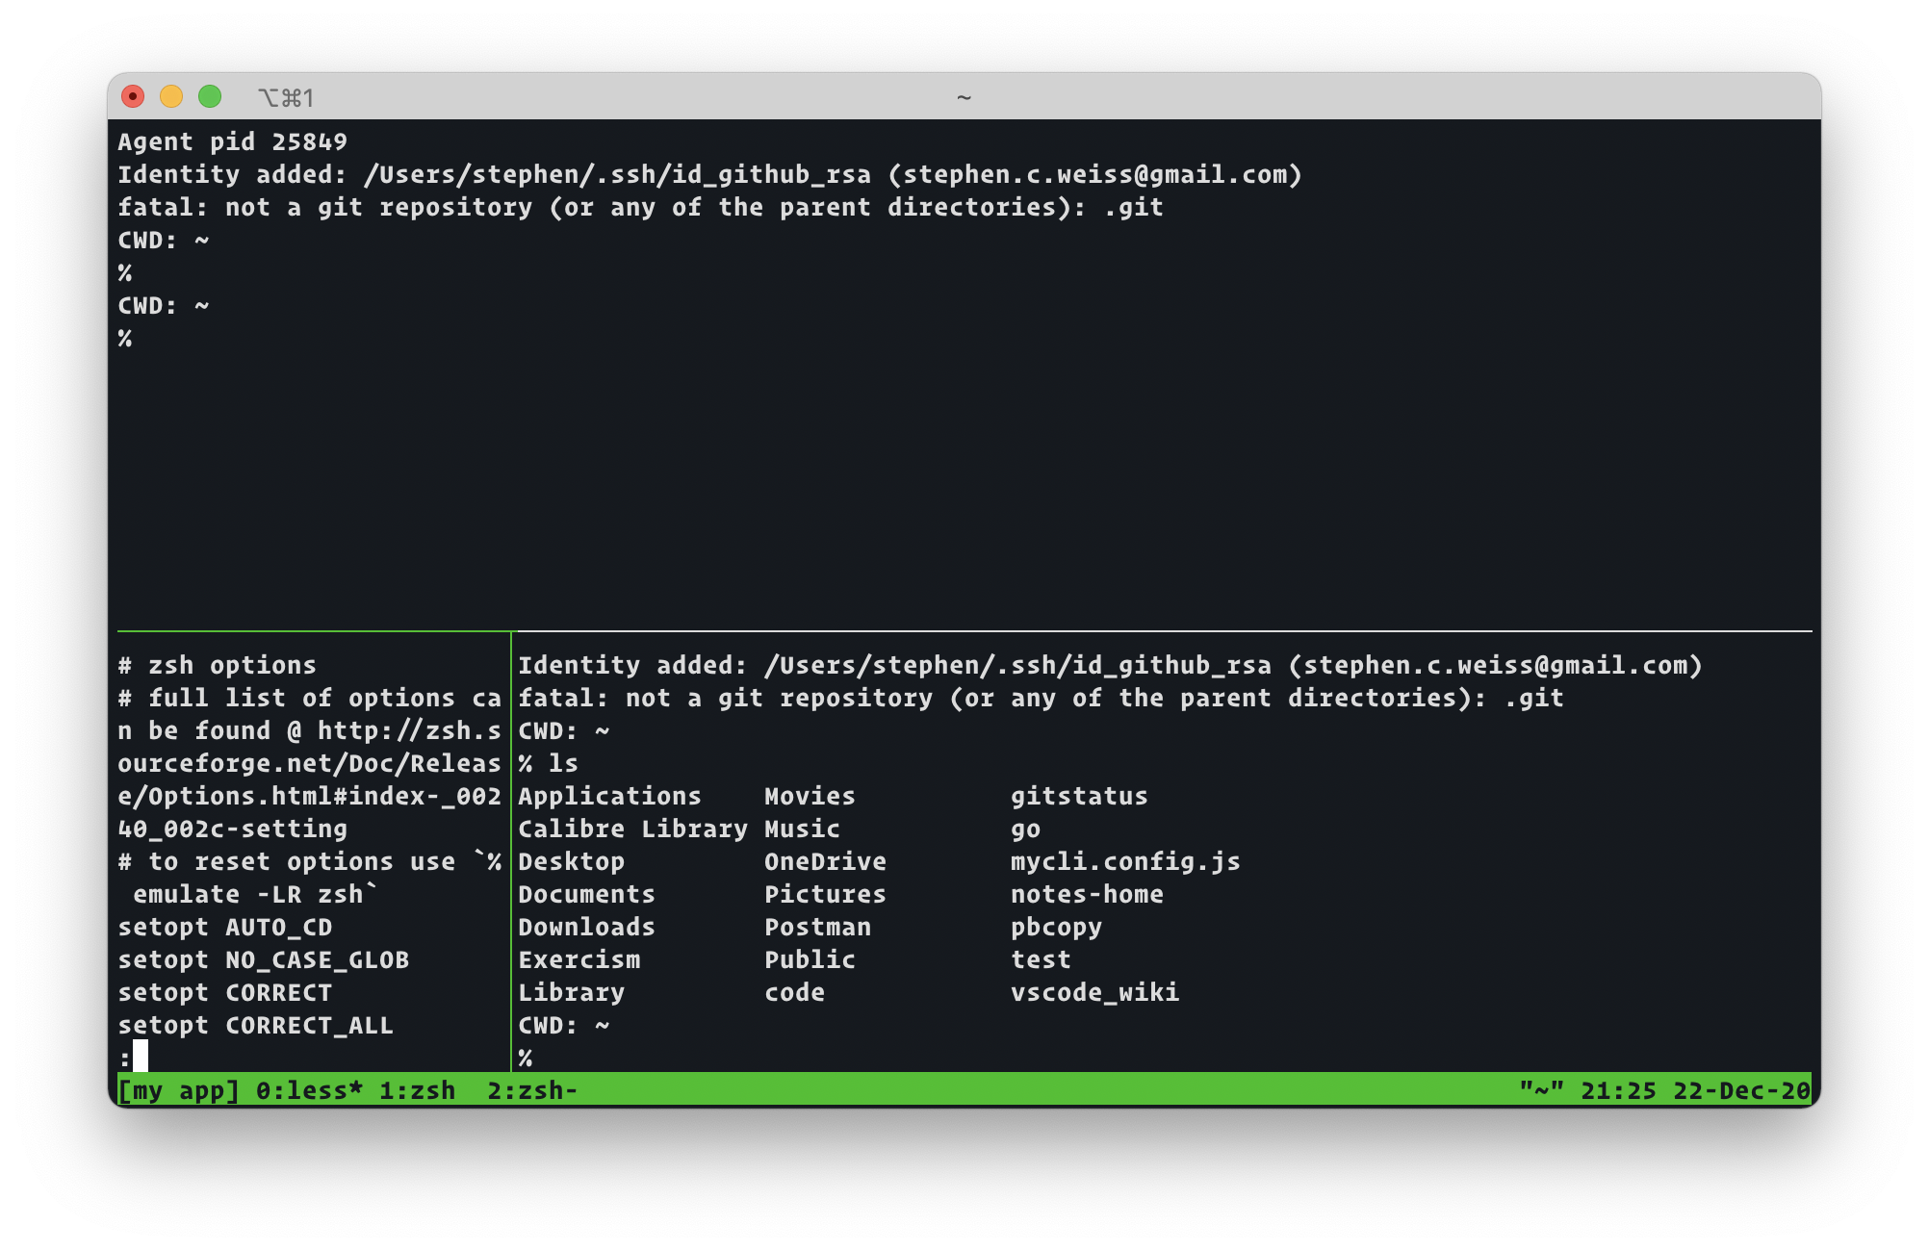Click 'notes-home' in ls output
This screenshot has height=1251, width=1929.
(1087, 894)
